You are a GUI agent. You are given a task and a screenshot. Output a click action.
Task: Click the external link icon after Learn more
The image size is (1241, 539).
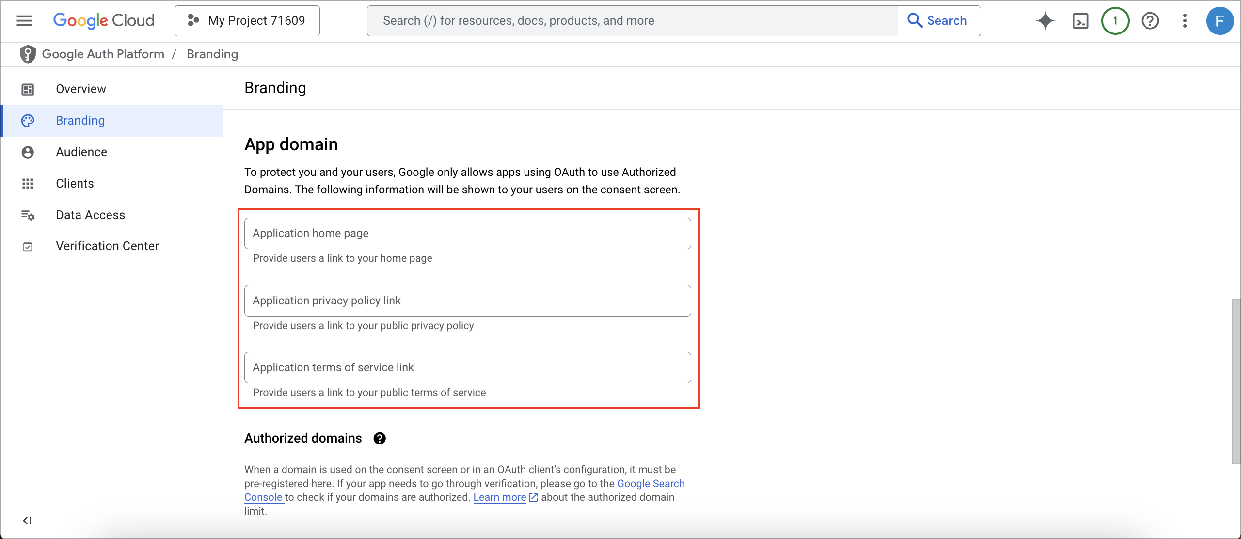(x=533, y=497)
